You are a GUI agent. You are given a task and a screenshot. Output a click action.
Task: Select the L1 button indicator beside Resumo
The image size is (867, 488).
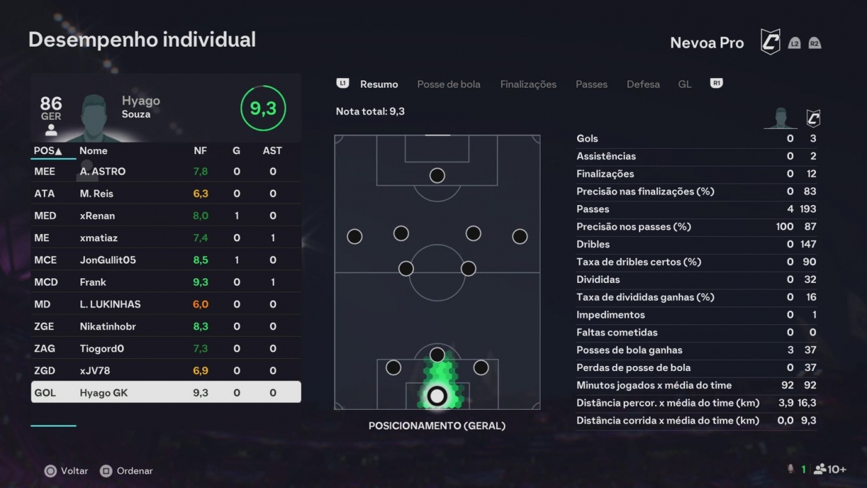pyautogui.click(x=342, y=83)
